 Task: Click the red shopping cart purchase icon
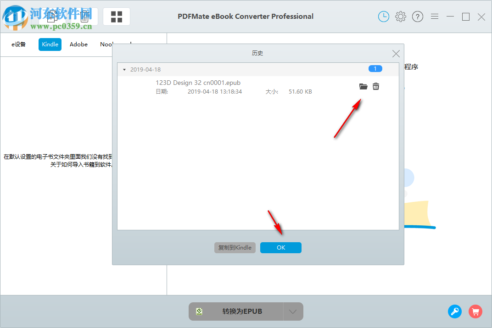(x=475, y=311)
